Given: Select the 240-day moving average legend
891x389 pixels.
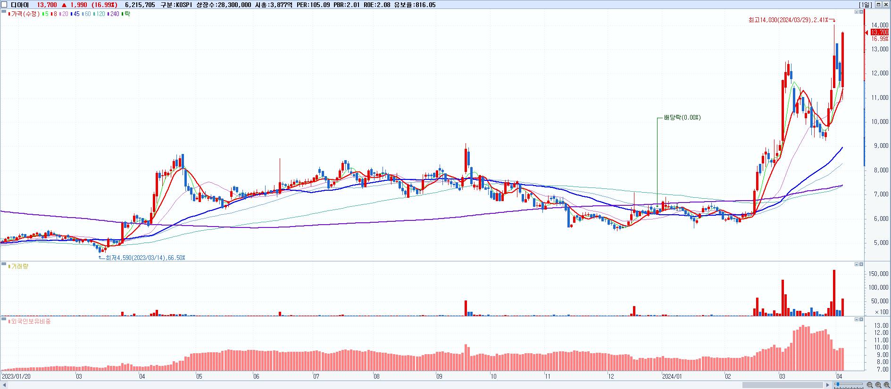Looking at the screenshot, I should click(x=114, y=14).
